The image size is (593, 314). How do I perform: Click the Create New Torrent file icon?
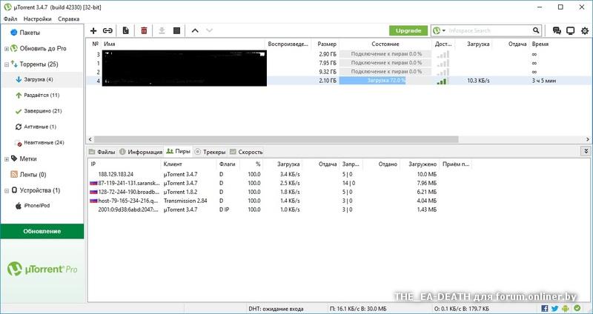tap(125, 30)
